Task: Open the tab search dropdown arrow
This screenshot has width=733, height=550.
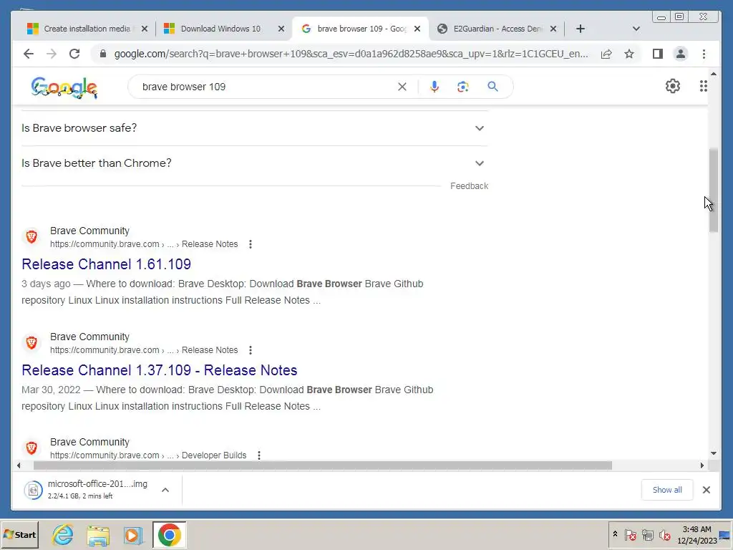Action: (636, 29)
